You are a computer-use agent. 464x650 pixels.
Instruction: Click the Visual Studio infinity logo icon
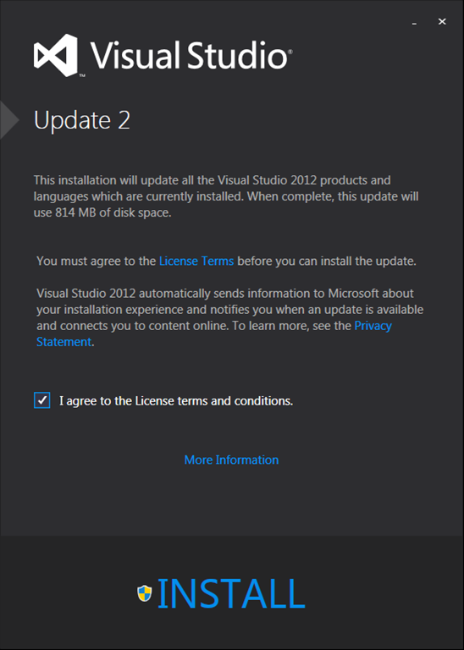[56, 55]
